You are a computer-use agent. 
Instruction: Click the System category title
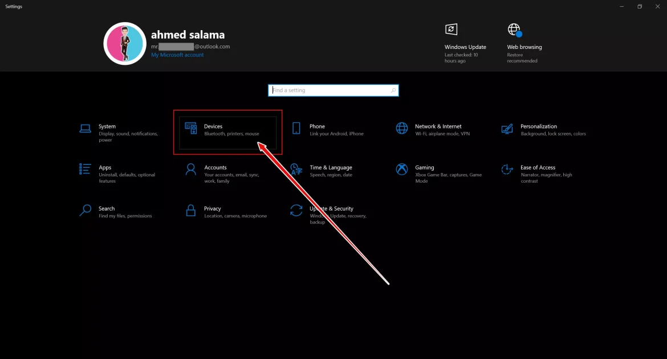click(x=107, y=126)
